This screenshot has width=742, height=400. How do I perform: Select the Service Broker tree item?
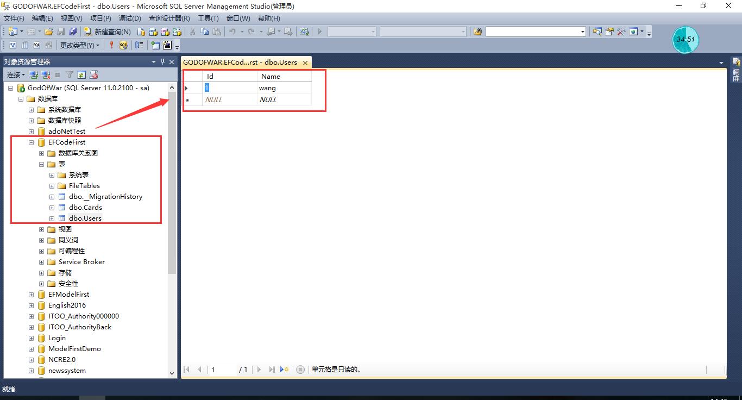tap(81, 262)
